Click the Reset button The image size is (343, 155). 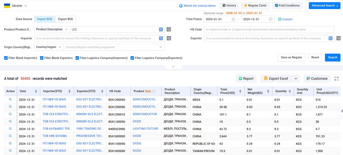tap(315, 57)
